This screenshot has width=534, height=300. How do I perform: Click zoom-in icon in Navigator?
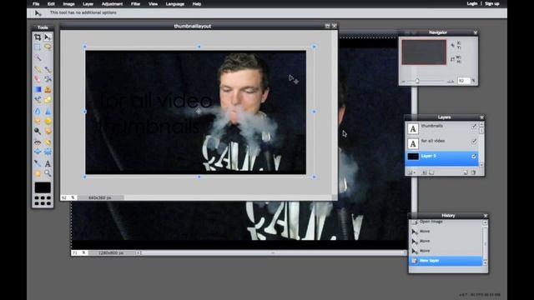tap(451, 82)
